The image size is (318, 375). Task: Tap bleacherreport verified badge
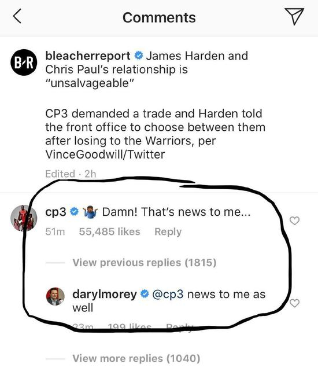(139, 56)
